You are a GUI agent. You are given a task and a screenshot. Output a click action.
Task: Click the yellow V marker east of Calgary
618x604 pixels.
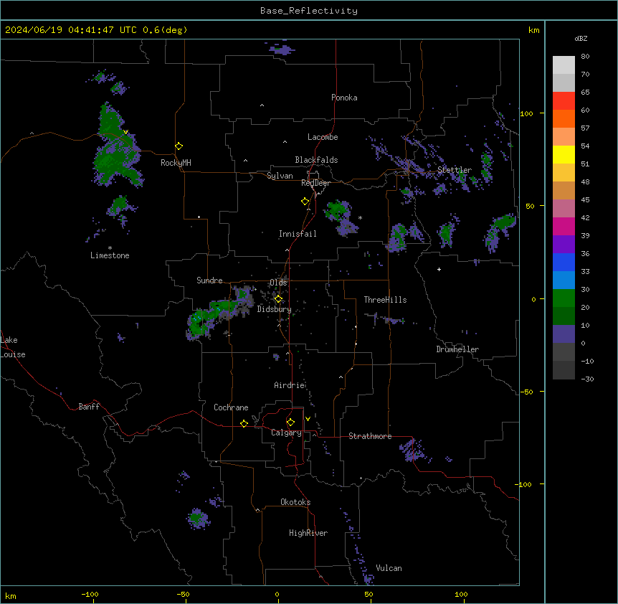[x=308, y=419]
